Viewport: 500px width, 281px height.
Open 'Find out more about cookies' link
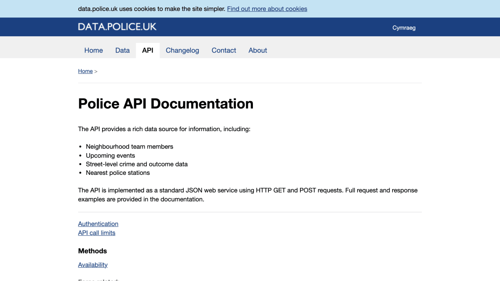pyautogui.click(x=267, y=9)
